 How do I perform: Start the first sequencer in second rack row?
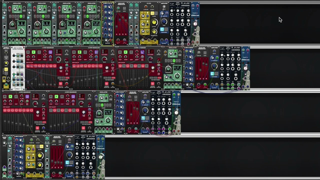pyautogui.click(x=33, y=52)
